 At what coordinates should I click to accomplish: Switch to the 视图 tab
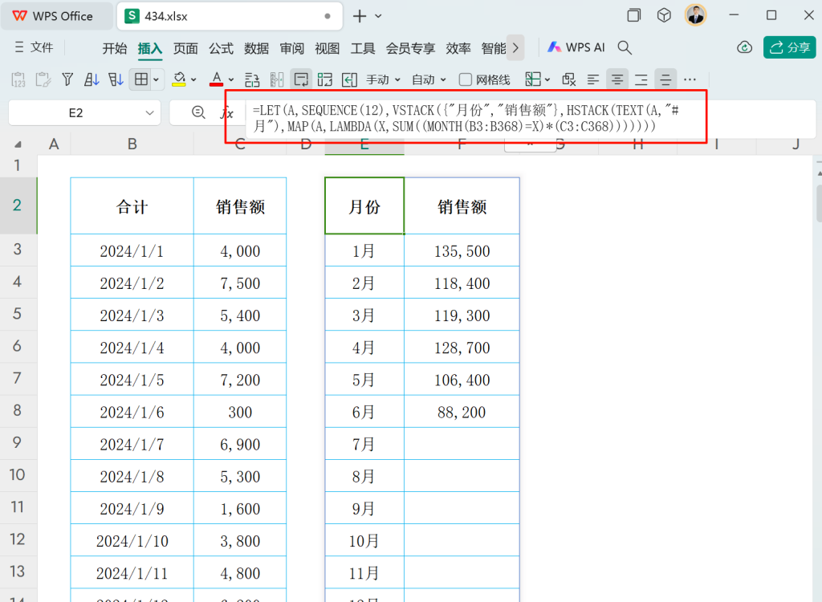tap(328, 48)
